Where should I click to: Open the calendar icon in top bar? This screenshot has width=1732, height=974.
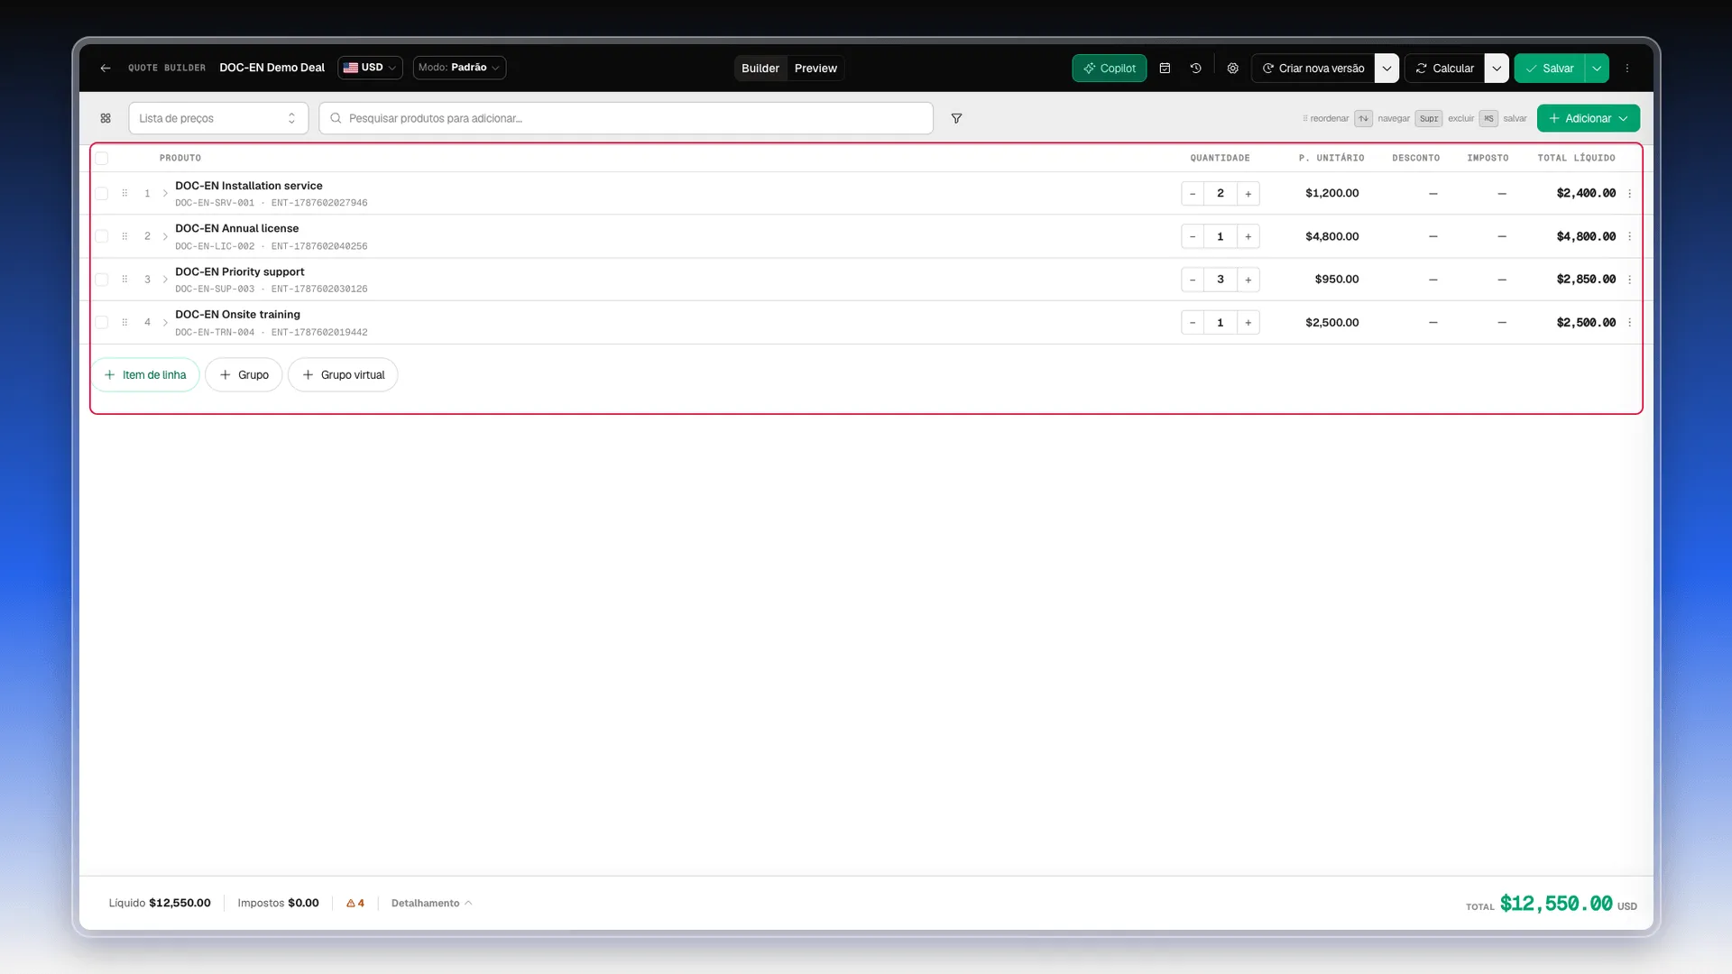(1165, 69)
